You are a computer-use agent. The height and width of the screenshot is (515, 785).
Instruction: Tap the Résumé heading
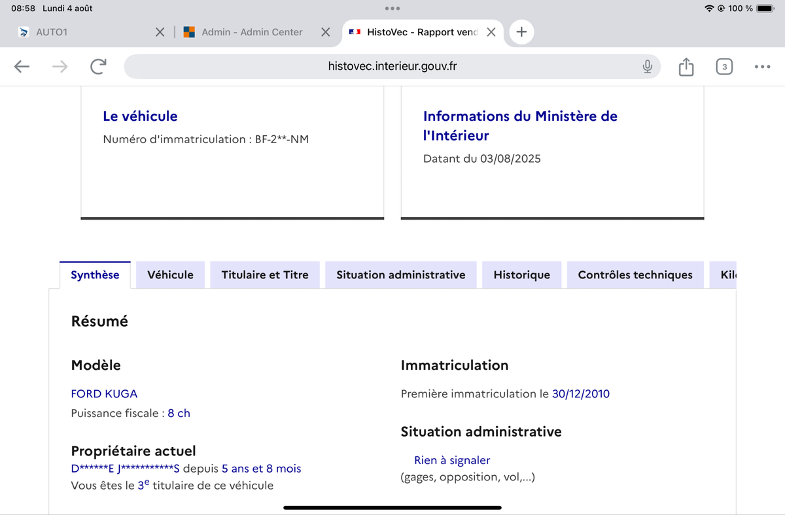click(99, 322)
